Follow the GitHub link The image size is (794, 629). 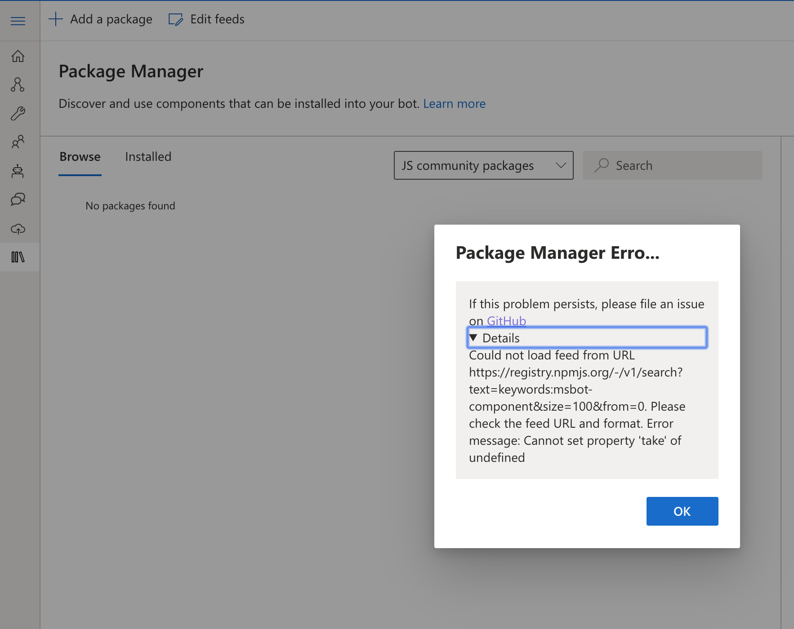[x=506, y=321]
